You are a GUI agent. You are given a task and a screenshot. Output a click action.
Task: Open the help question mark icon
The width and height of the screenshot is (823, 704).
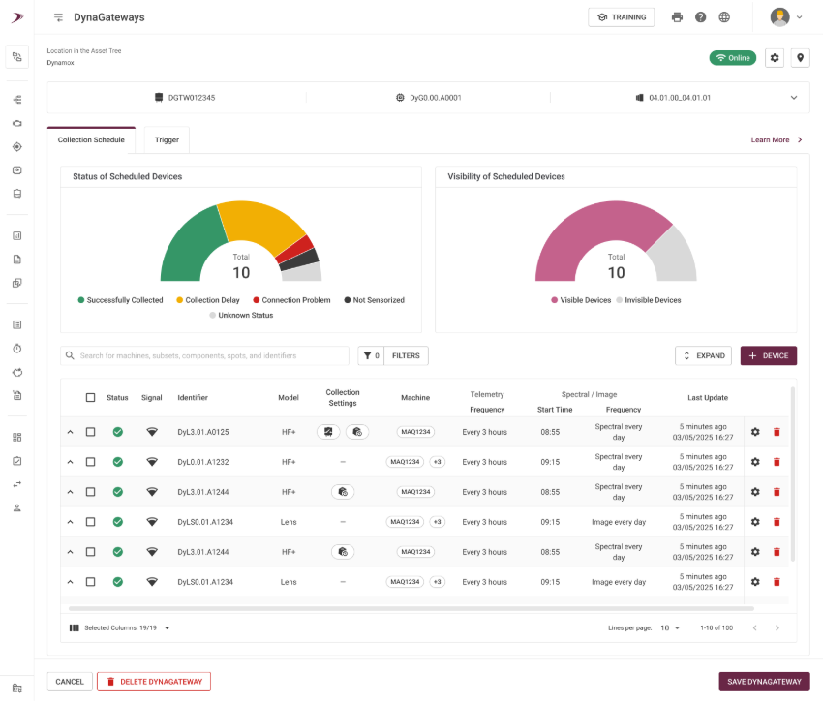[x=700, y=17]
